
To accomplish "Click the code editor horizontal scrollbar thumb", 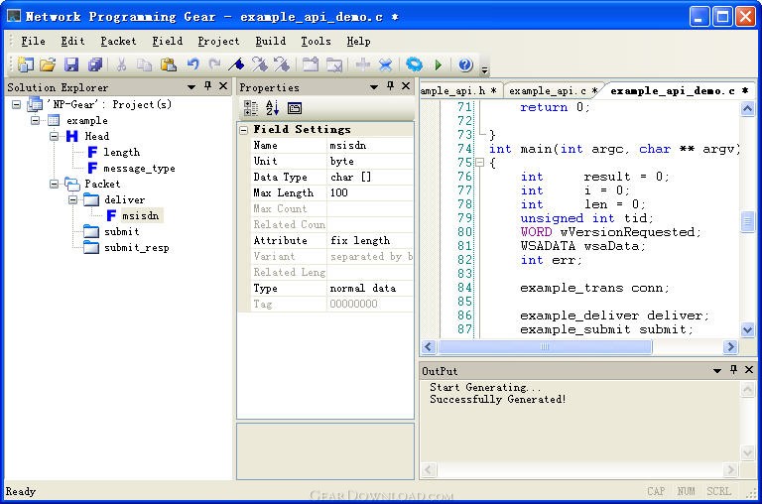I will pos(545,346).
